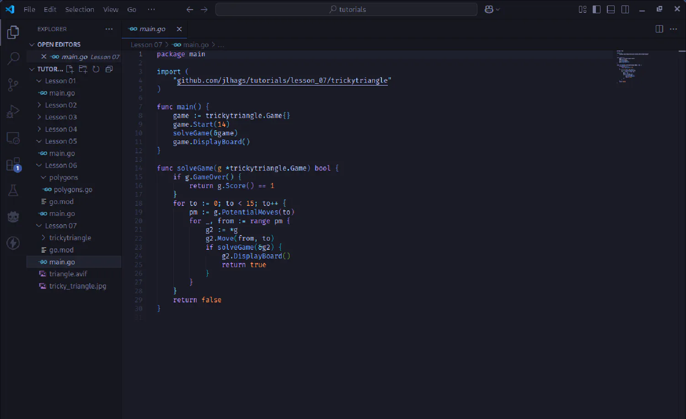This screenshot has height=419, width=686.
Task: Click on 'return false' in the code
Action: pos(197,300)
